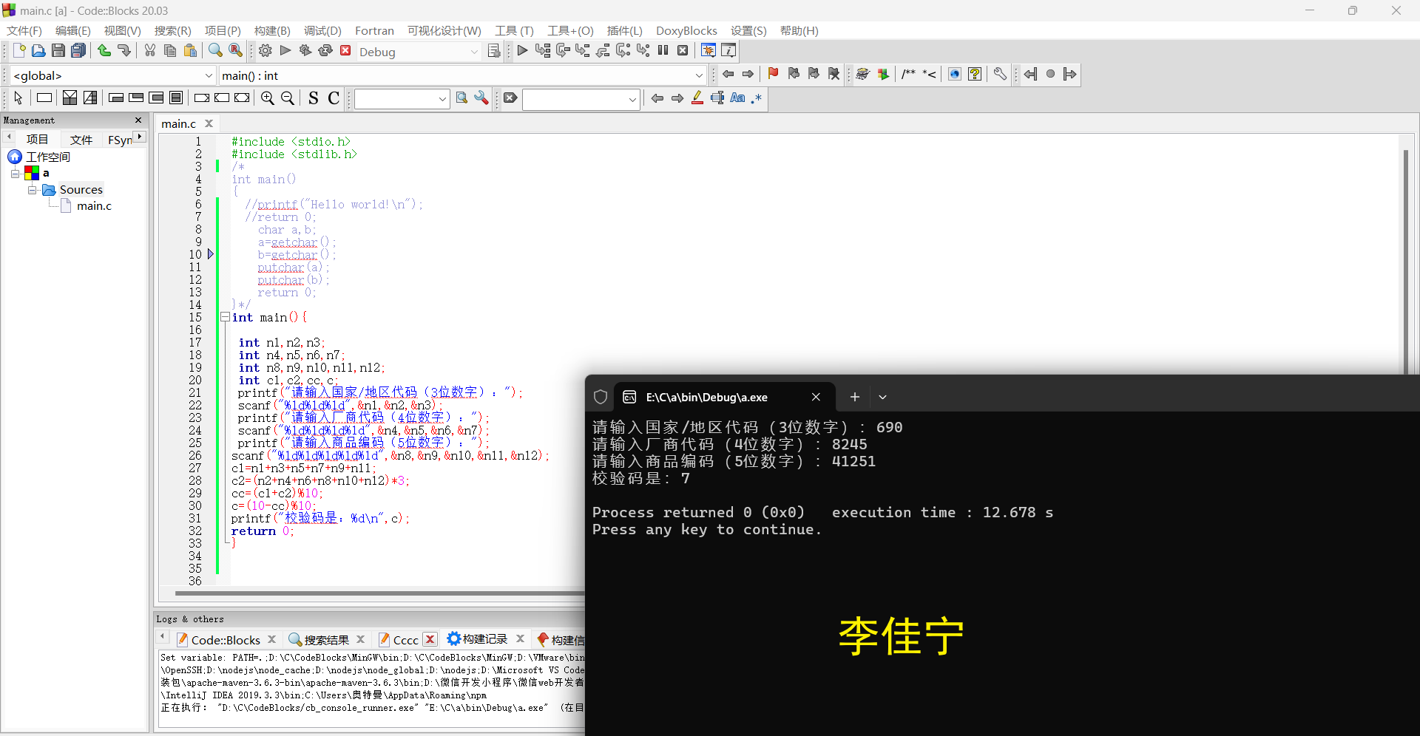The image size is (1420, 736).
Task: Open Find with magnifier icon
Action: pos(215,51)
